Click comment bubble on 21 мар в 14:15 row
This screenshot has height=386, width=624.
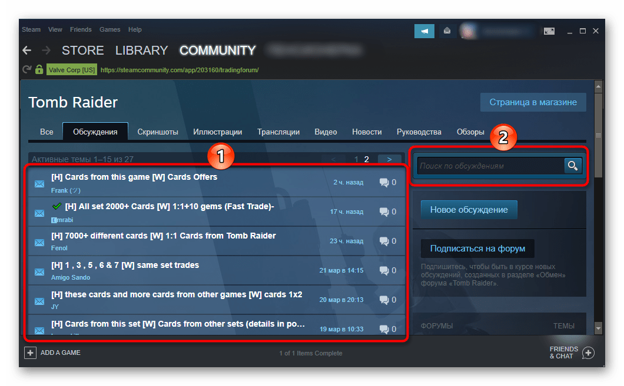pos(384,271)
